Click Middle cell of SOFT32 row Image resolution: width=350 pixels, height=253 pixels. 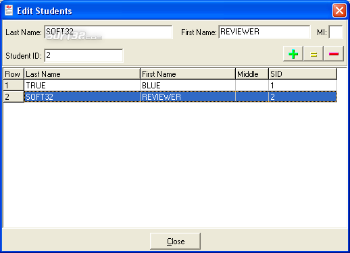pyautogui.click(x=252, y=96)
